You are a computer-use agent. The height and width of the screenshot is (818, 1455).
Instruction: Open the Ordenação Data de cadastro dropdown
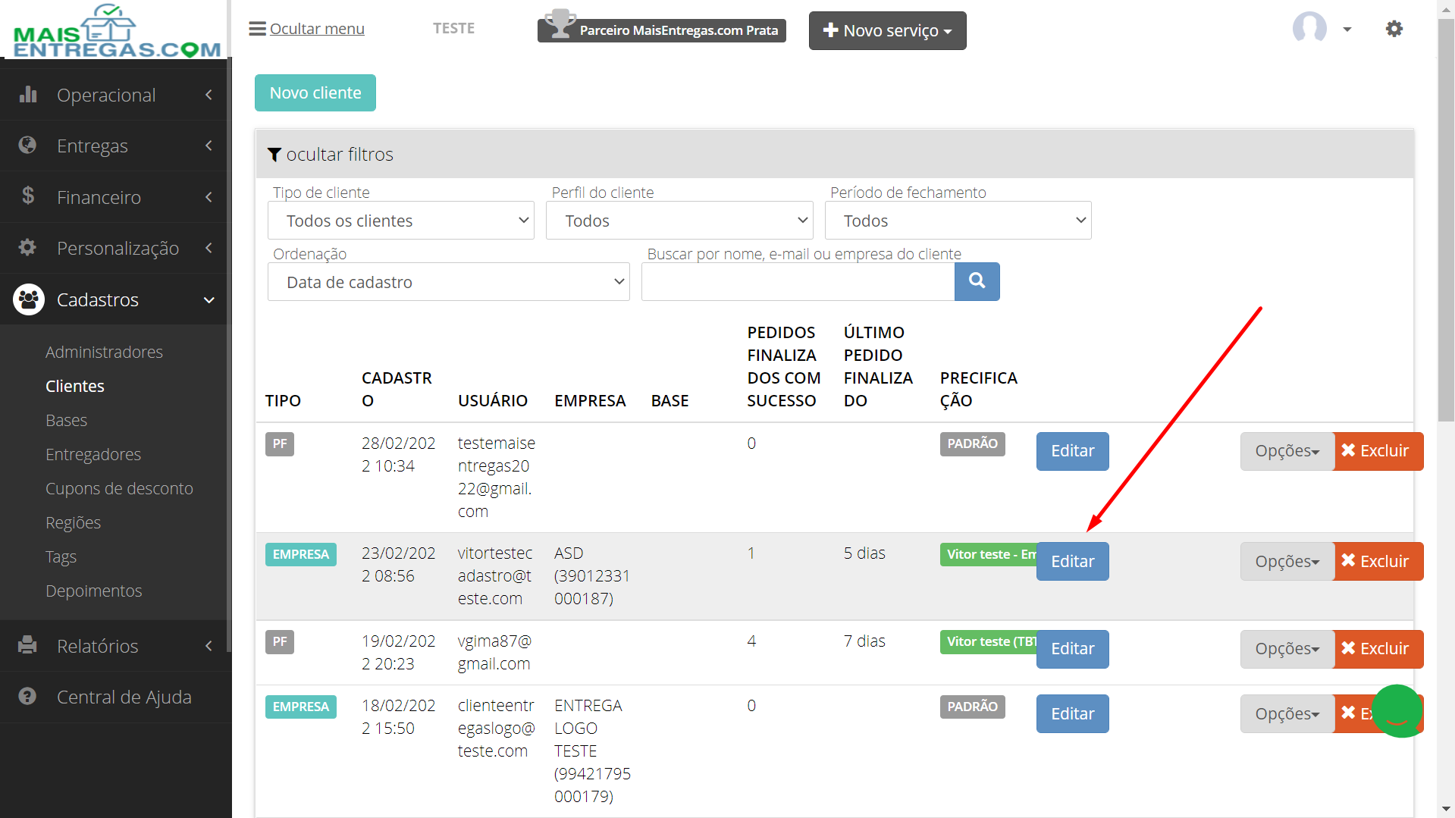[x=449, y=282]
